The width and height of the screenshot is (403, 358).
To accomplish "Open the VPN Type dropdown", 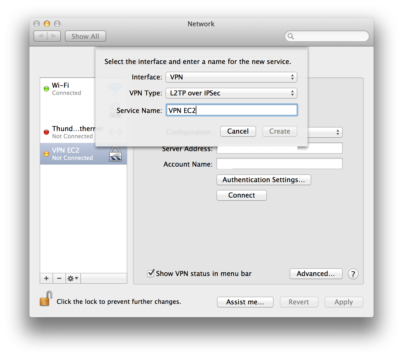I will 231,93.
